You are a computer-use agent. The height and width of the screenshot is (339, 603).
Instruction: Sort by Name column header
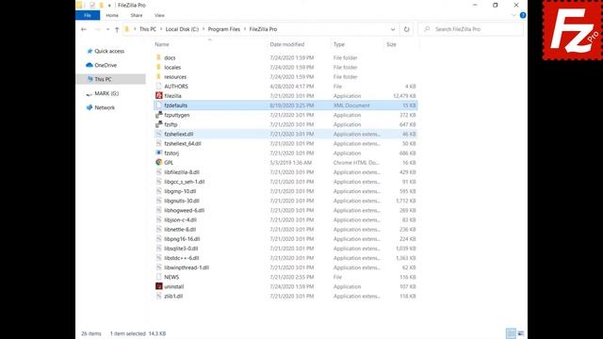tap(162, 44)
